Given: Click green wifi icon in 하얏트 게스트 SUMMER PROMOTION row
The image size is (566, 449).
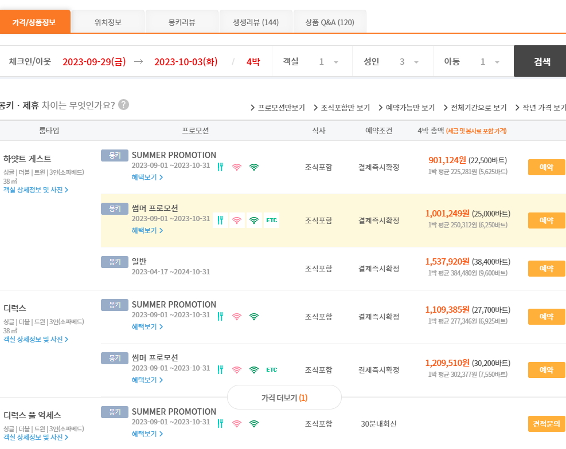Looking at the screenshot, I should pyautogui.click(x=254, y=167).
